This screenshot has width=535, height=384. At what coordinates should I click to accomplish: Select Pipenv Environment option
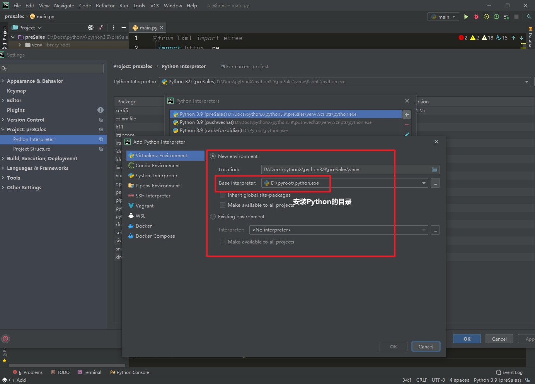(165, 185)
